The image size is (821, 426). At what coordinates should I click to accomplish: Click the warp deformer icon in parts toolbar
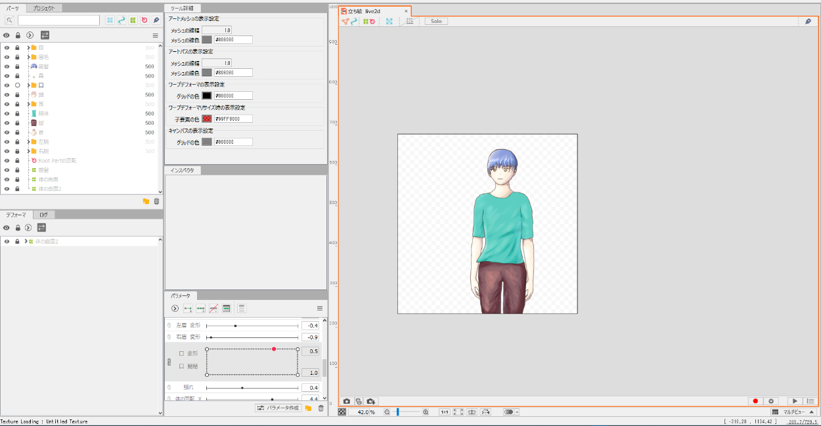(133, 20)
